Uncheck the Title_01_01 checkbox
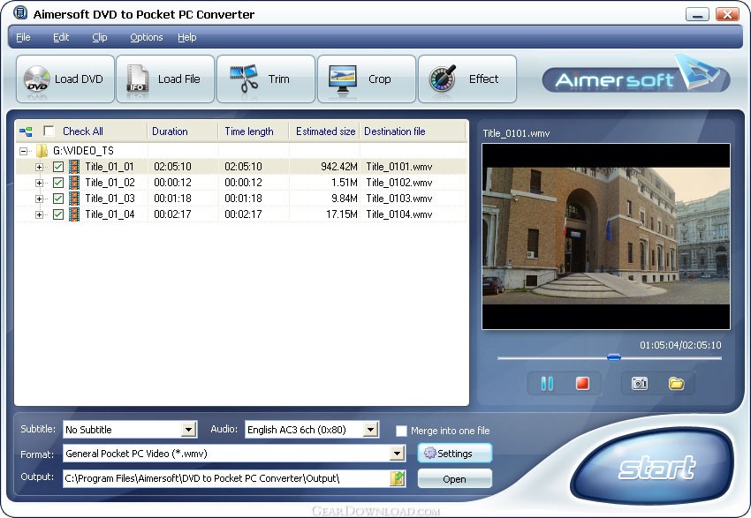751x518 pixels. 58,167
